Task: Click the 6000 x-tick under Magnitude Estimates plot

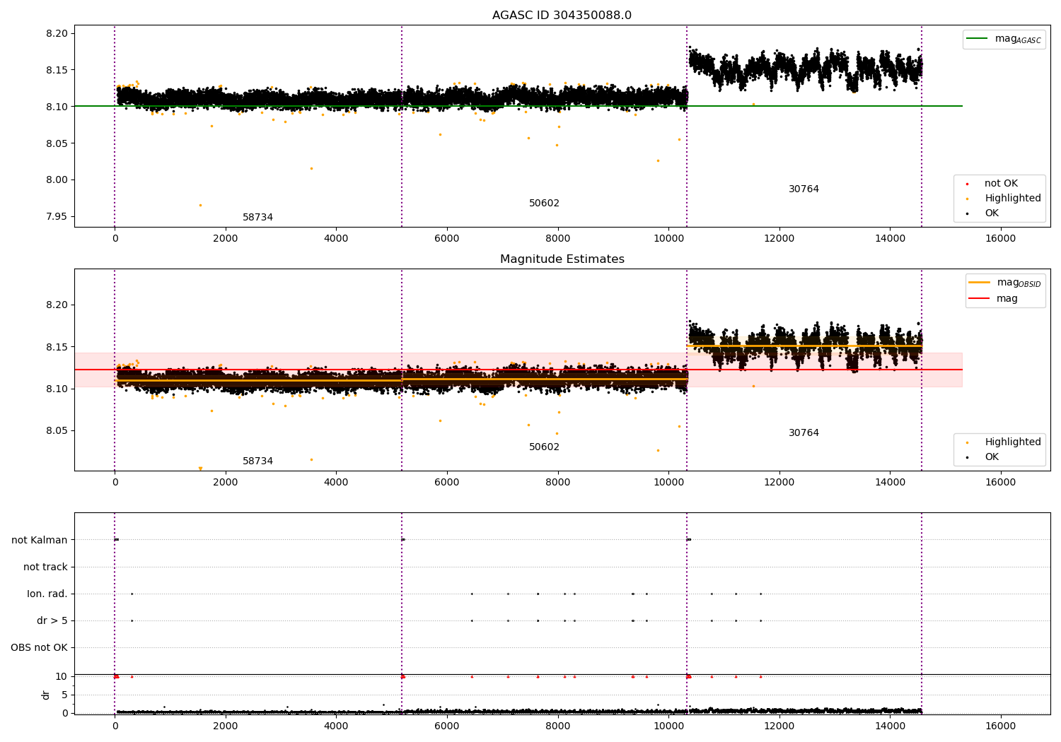Action: pyautogui.click(x=447, y=483)
